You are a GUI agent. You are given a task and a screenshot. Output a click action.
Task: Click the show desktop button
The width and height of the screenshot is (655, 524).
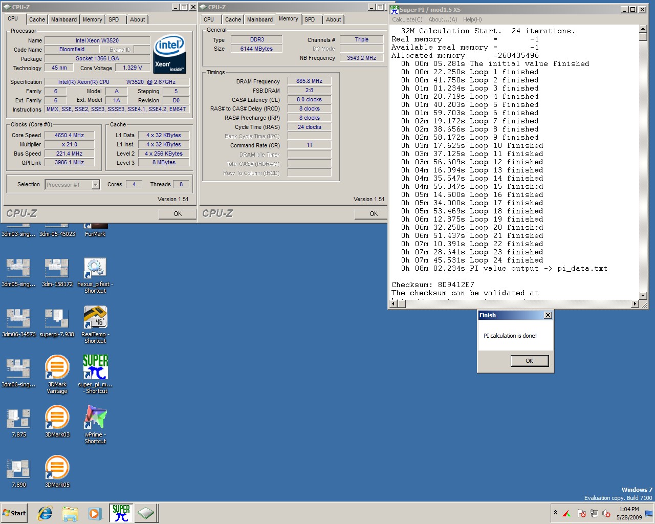[x=649, y=513]
